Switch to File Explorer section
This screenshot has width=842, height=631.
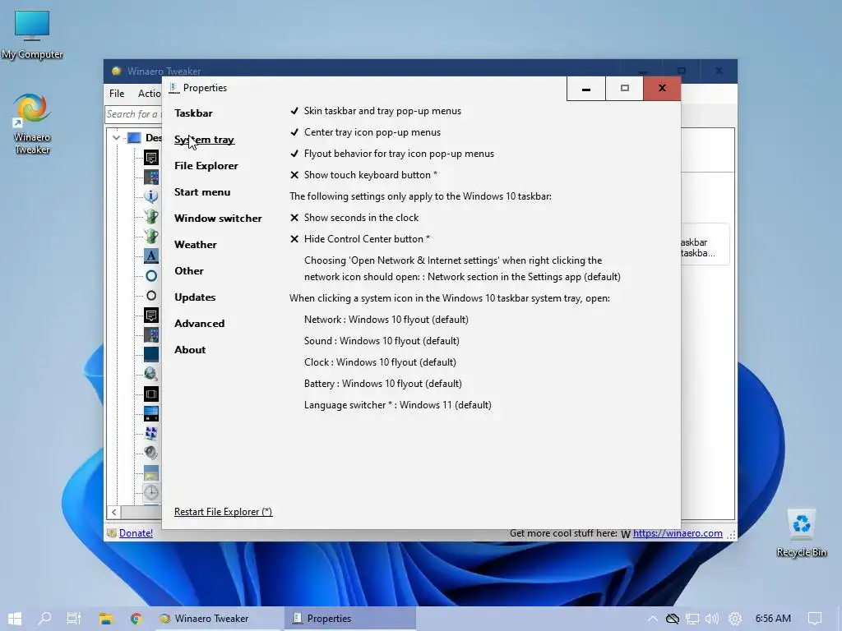[206, 166]
